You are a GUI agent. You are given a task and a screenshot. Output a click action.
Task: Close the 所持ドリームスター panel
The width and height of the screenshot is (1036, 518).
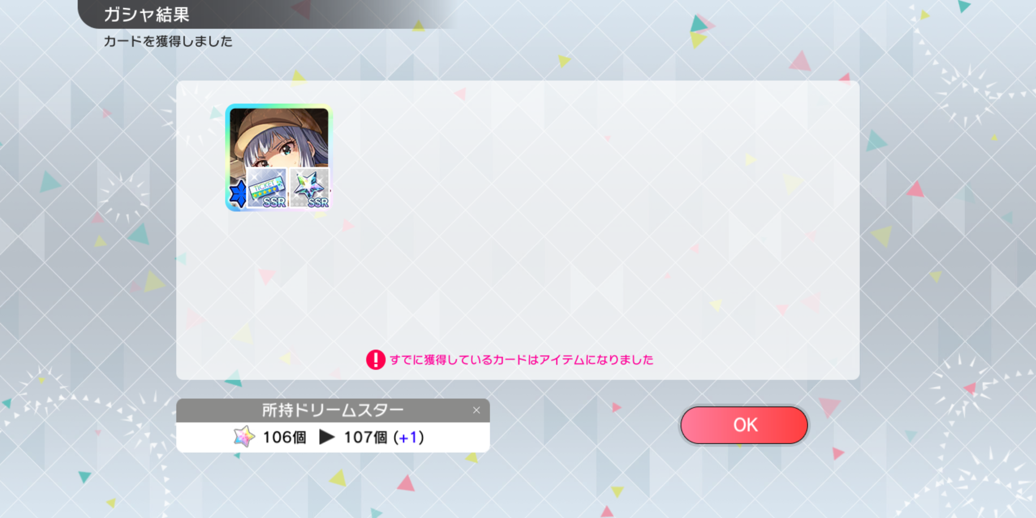pos(476,410)
